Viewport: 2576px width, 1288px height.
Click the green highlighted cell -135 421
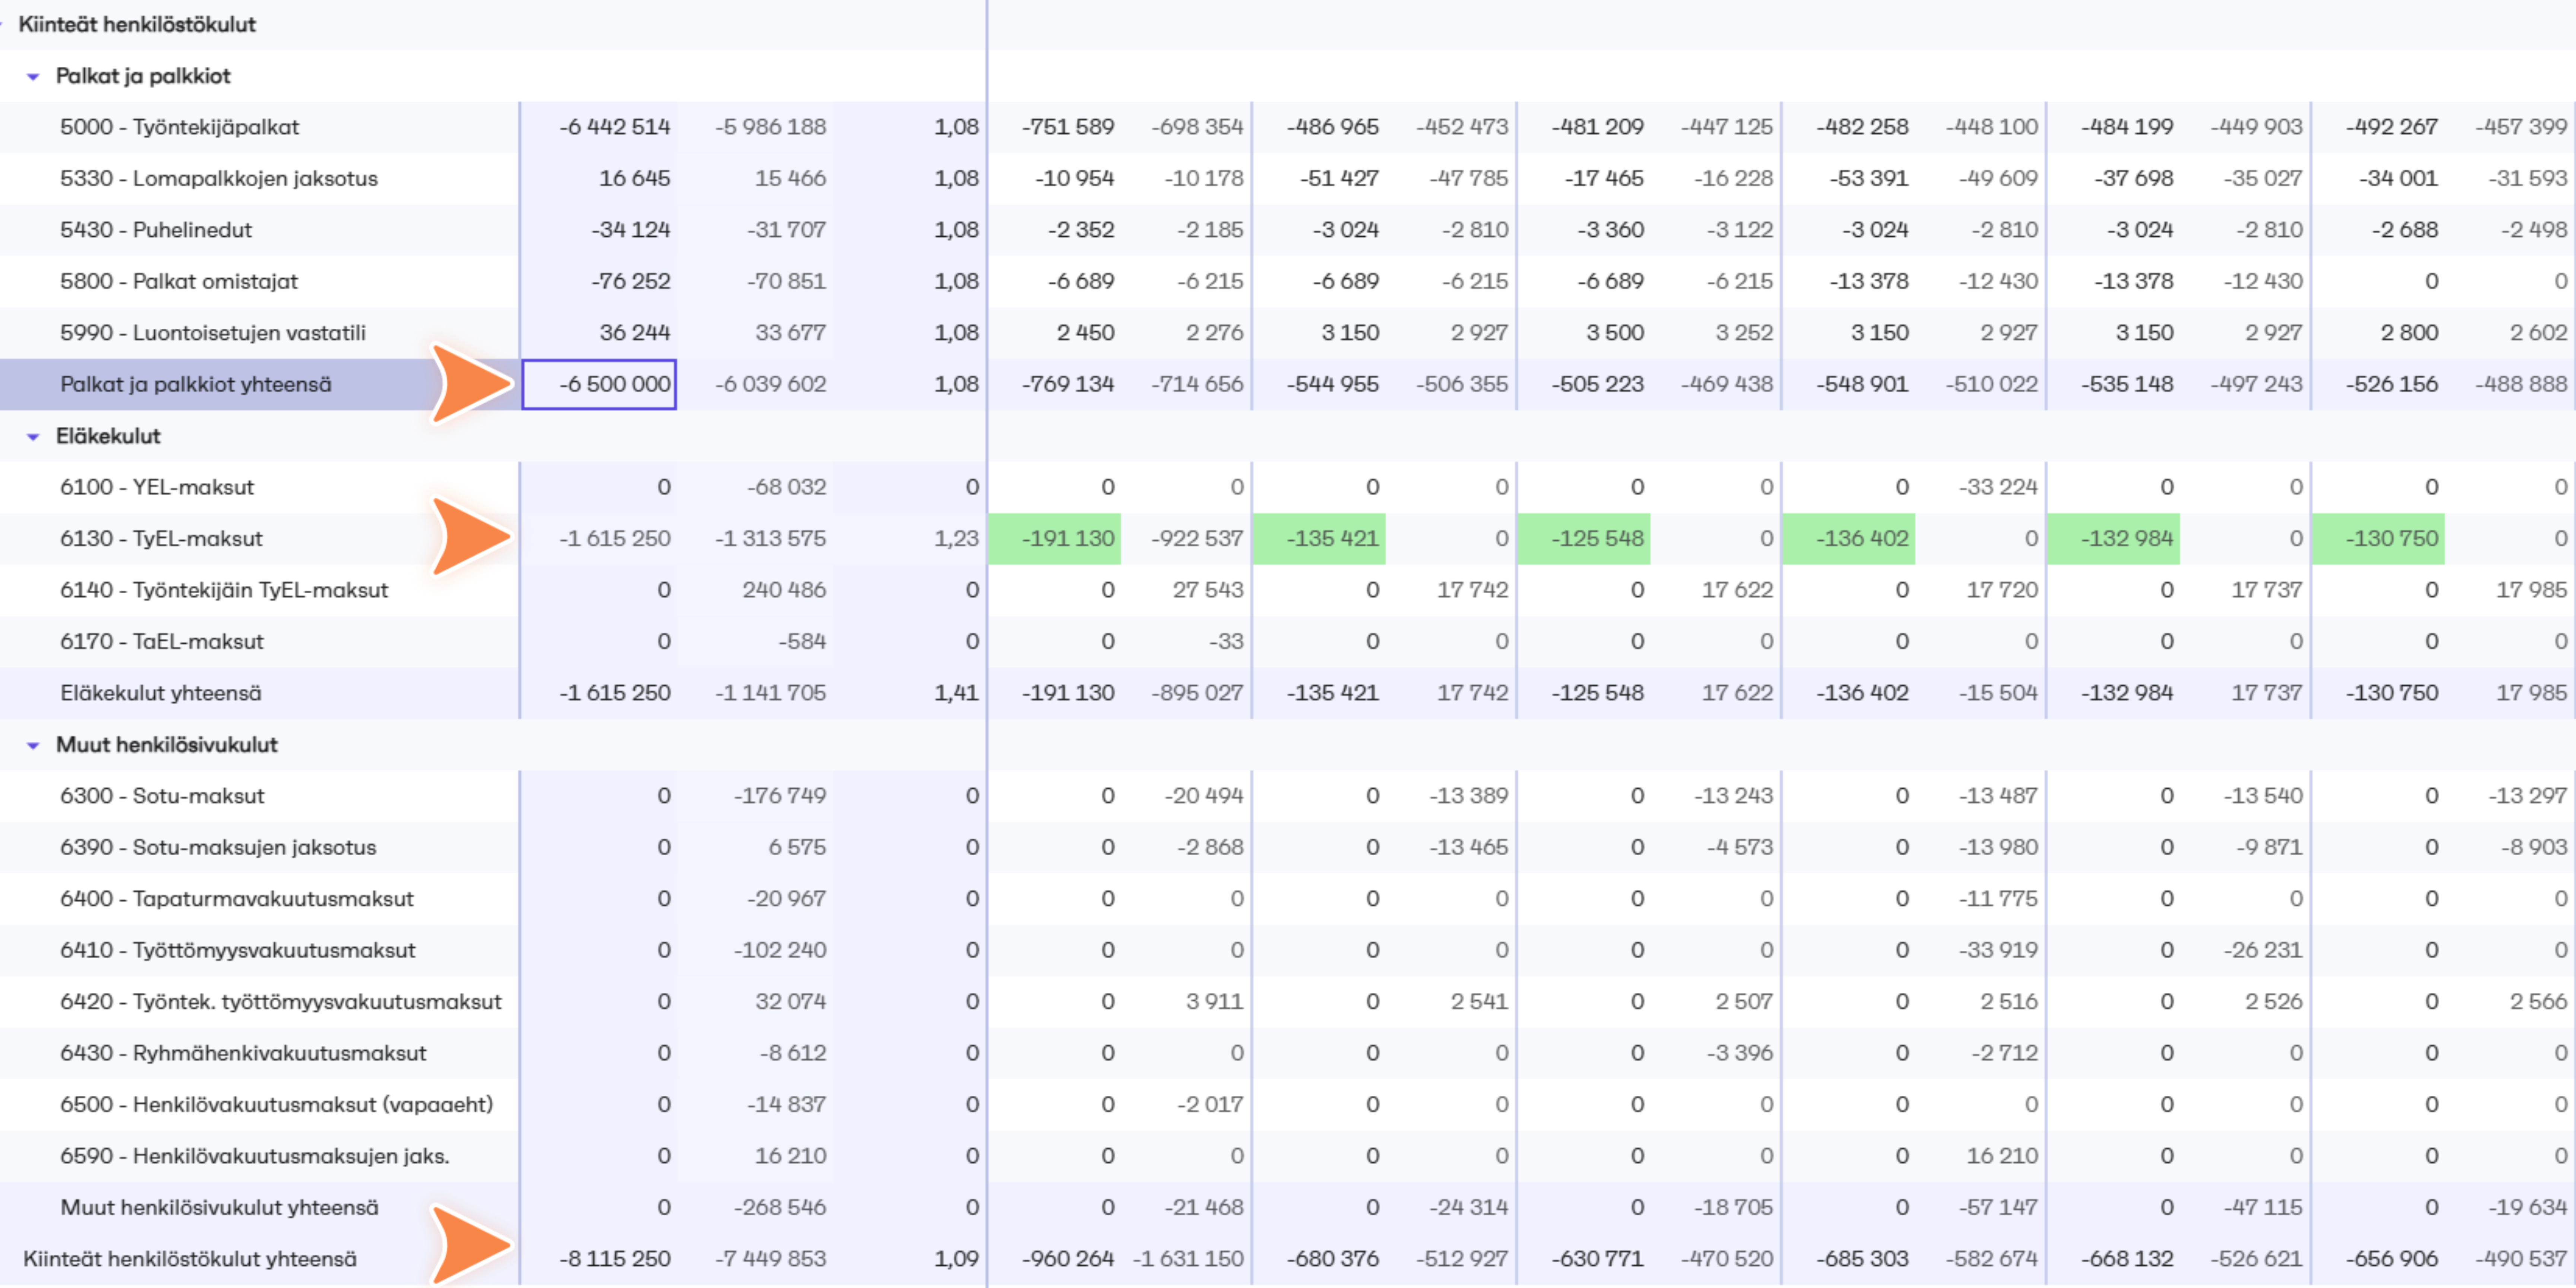tap(1319, 538)
